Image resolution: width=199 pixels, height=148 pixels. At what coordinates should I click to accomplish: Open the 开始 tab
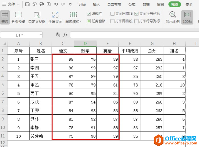82,4
